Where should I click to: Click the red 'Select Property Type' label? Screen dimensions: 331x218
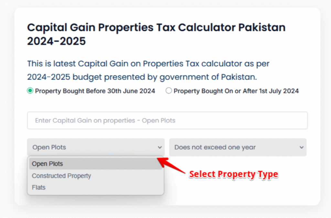pos(233,174)
